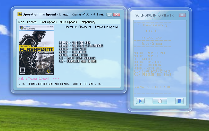This screenshot has width=209, height=131.
Task: Click F11 - ON/OFF EXTRA CROSSHAIR in Info Viewer
Action: [x=152, y=72]
